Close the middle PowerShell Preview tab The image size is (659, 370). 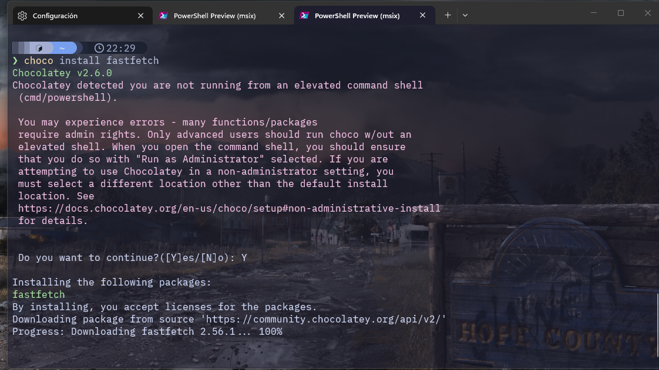tap(281, 15)
